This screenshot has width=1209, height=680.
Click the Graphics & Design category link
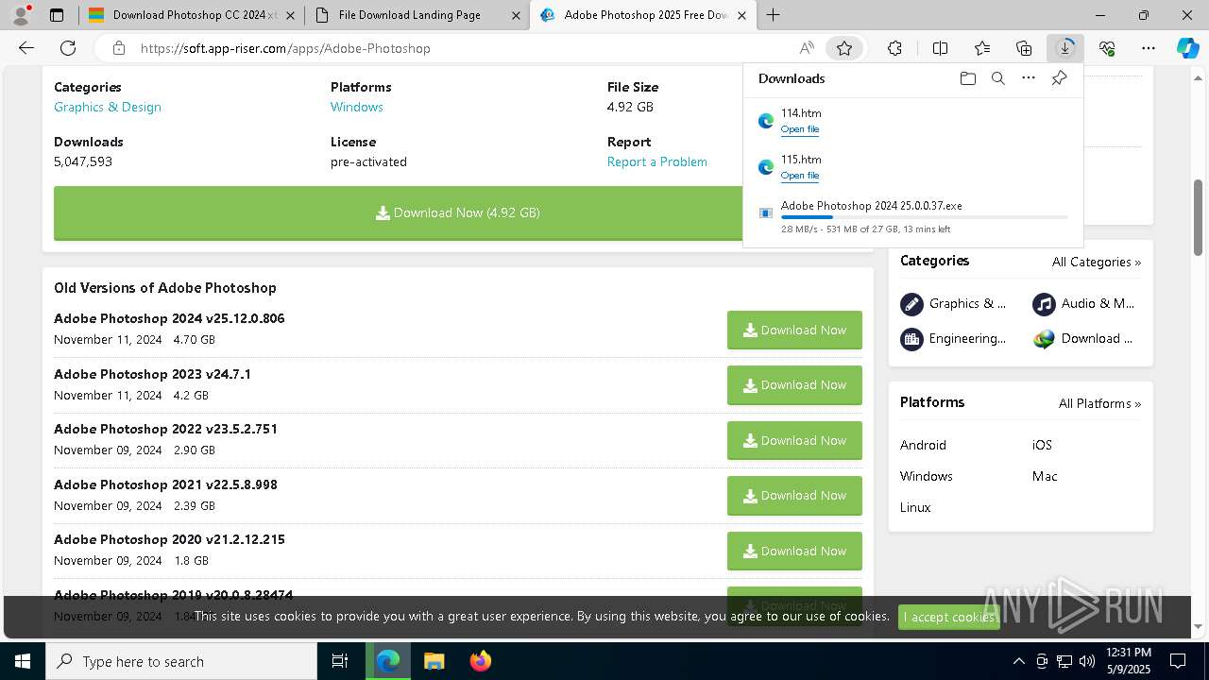pyautogui.click(x=108, y=107)
